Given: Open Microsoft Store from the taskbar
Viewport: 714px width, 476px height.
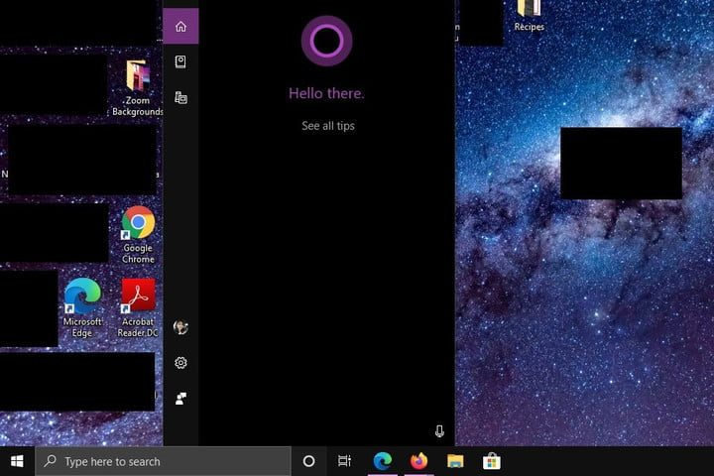Looking at the screenshot, I should pos(491,461).
